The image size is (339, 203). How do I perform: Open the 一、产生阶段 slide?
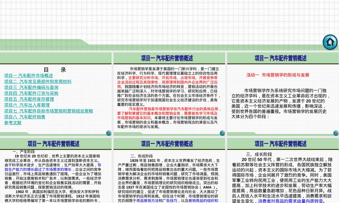[x=56, y=171]
